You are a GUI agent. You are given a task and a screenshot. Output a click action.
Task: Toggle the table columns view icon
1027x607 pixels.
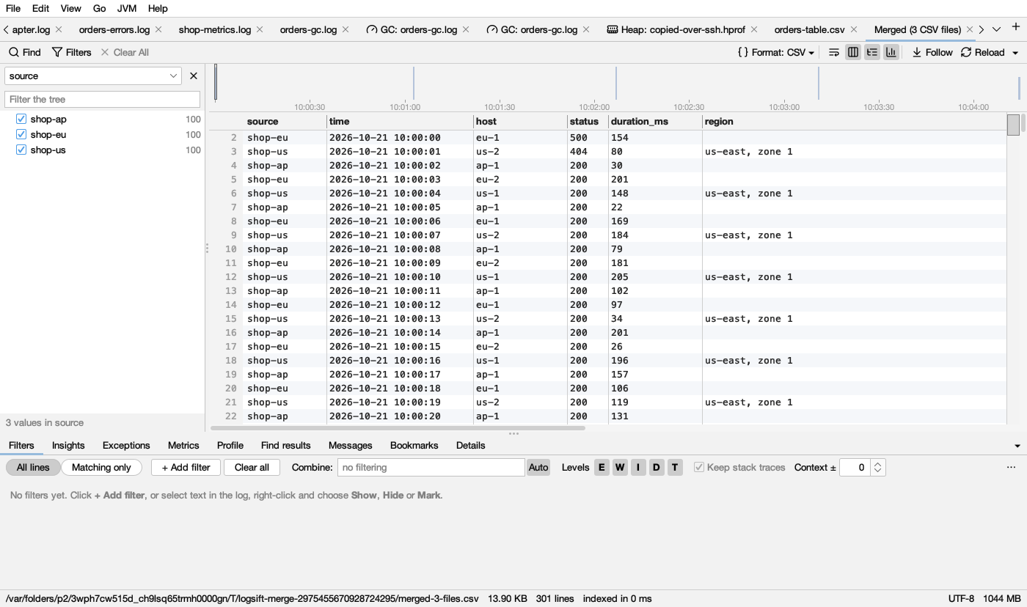[853, 52]
